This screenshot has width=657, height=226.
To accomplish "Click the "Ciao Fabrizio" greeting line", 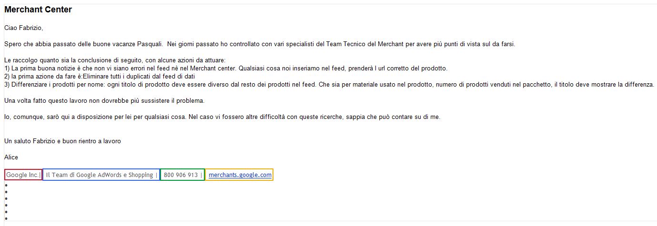I will [24, 28].
